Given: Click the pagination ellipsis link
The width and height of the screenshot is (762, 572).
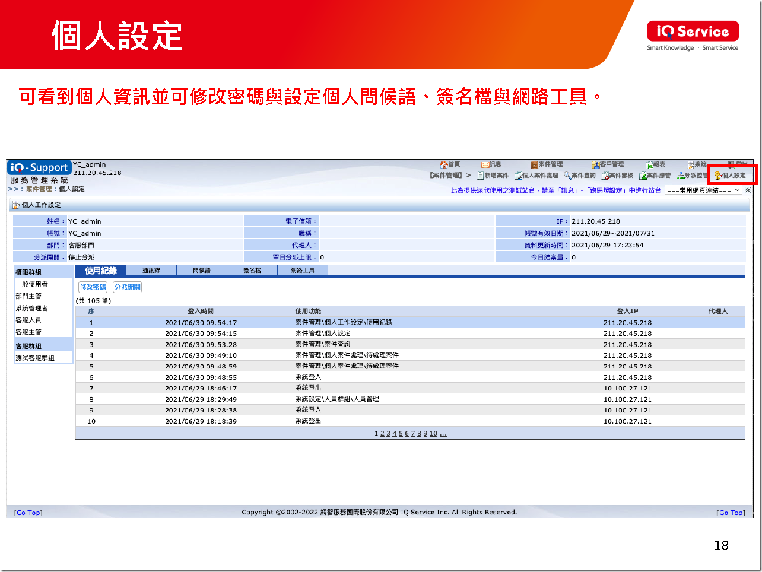Looking at the screenshot, I should click(x=443, y=434).
